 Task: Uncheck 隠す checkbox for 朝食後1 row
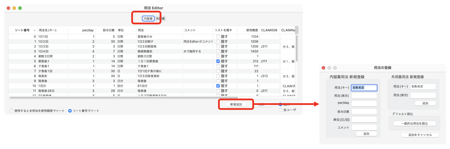[x=218, y=61]
